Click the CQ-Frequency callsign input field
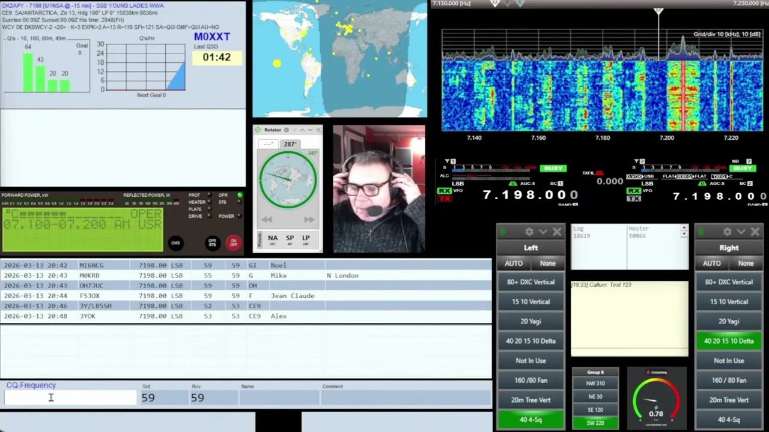Screen dimensions: 769x432 click(x=70, y=398)
